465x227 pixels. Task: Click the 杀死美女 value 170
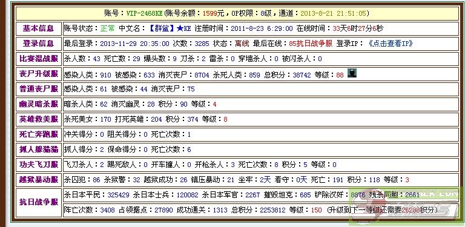[105, 119]
